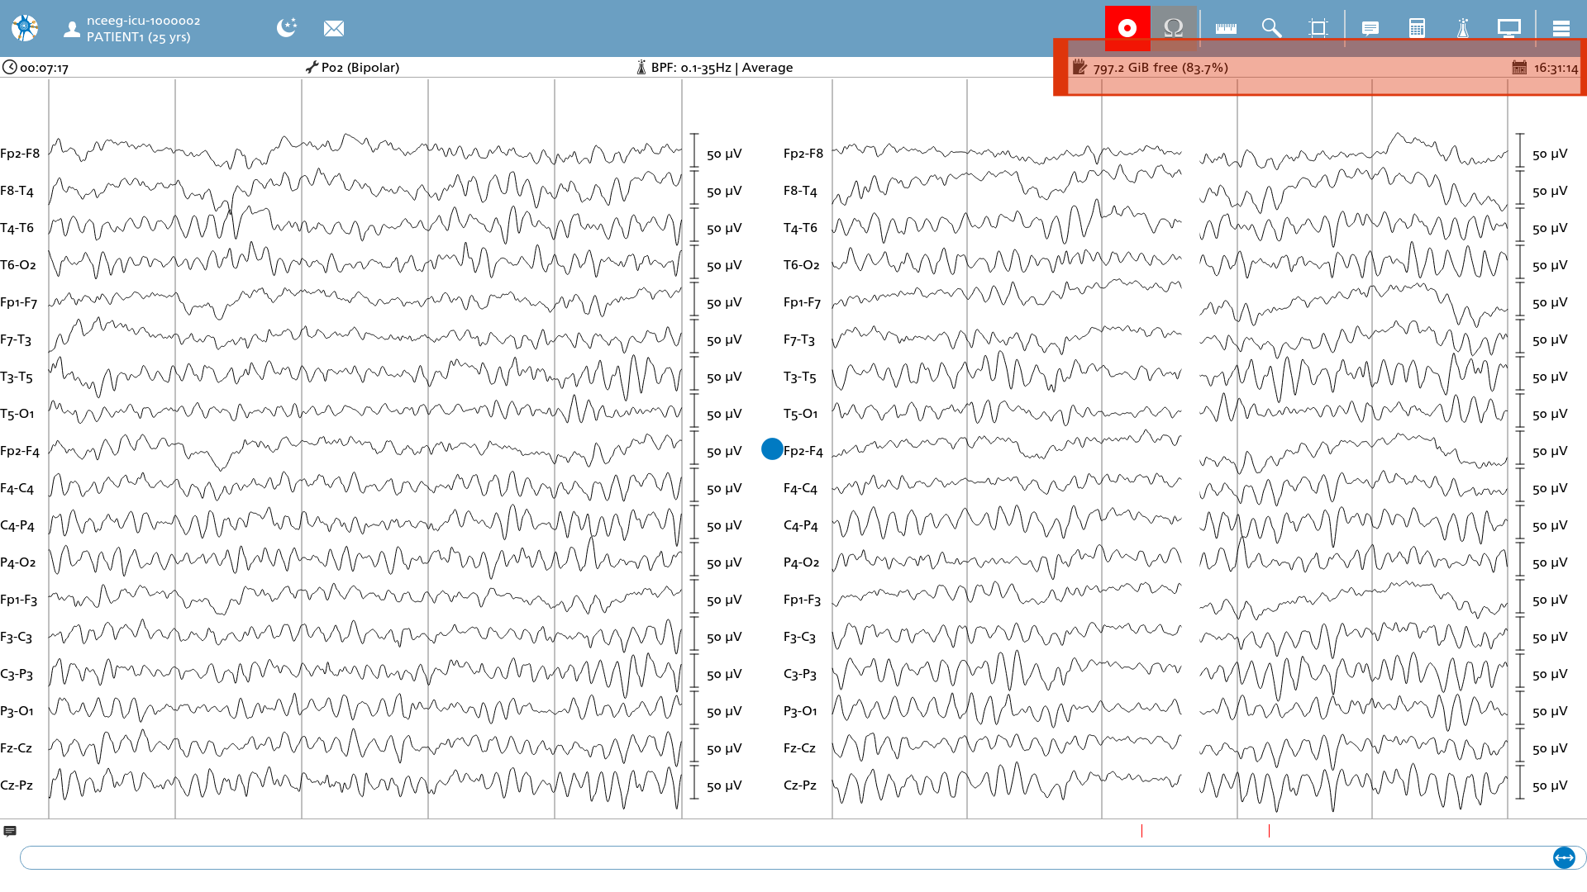
Task: Toggle night mode moon icon
Action: 286,28
